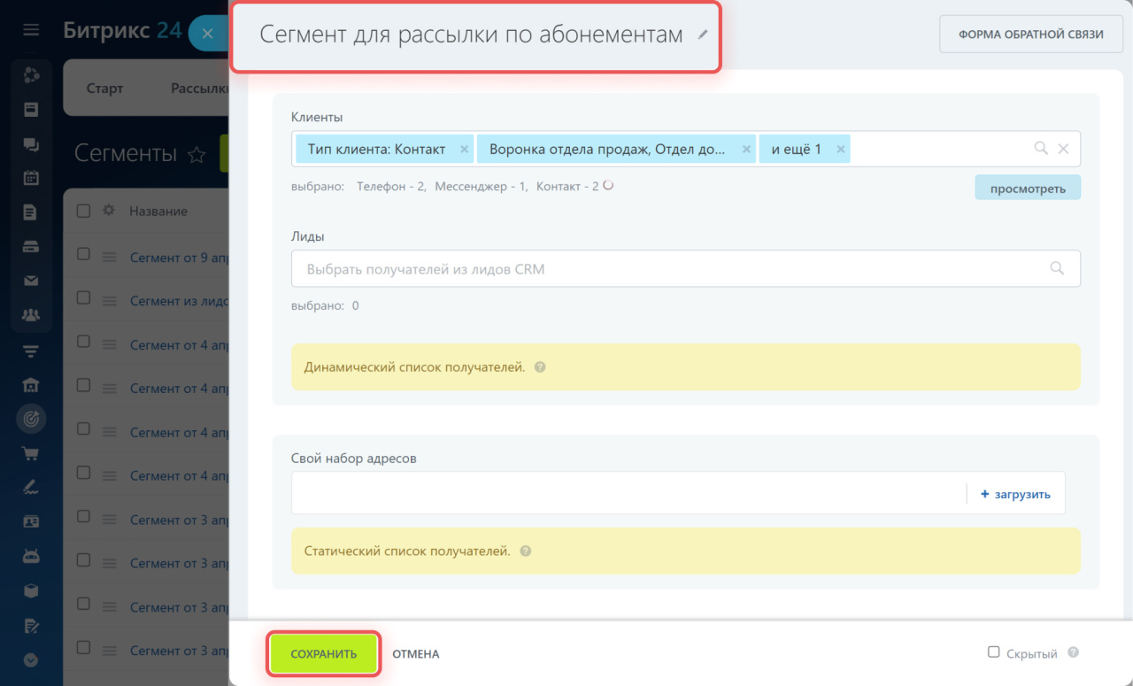Open the Workgroups people sidebar icon
This screenshot has height=686, width=1133.
31,314
